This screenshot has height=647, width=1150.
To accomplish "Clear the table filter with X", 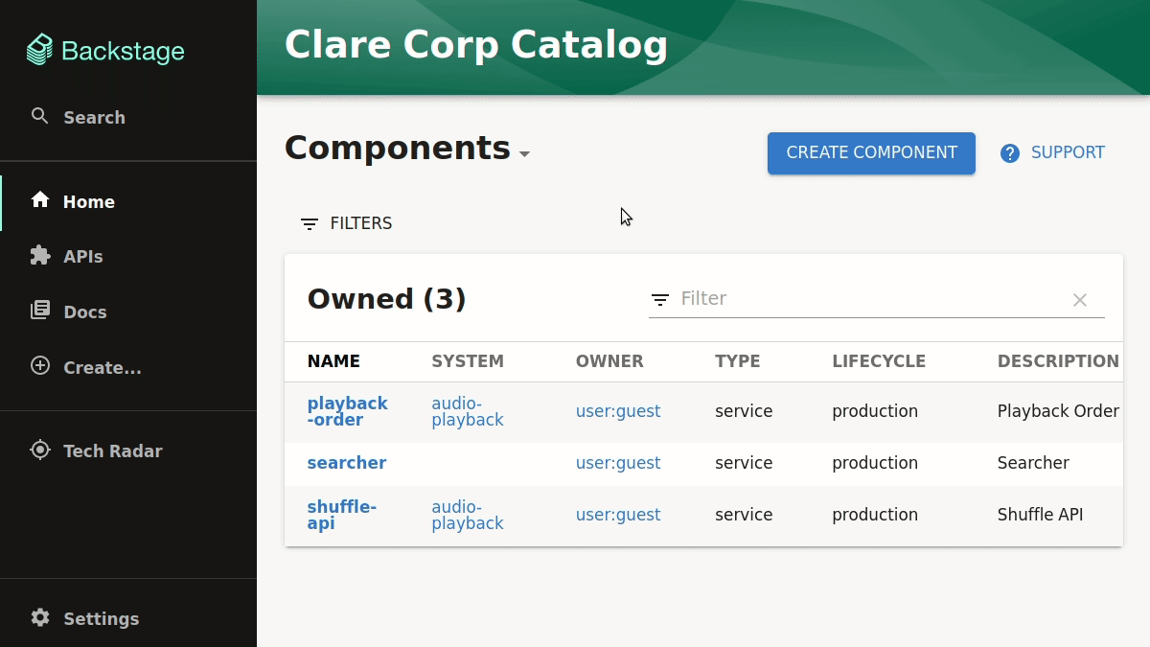I will point(1080,300).
